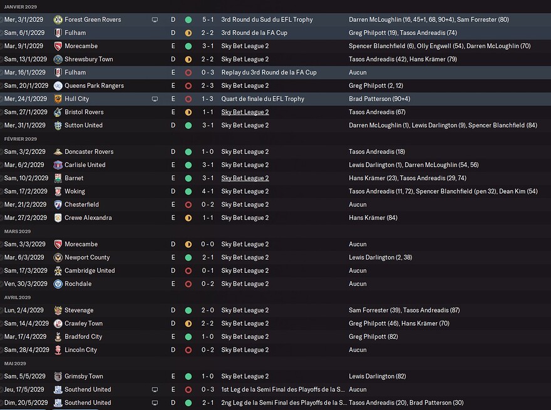Click the TV icon on Hull City row
The height and width of the screenshot is (410, 551).
[x=155, y=99]
